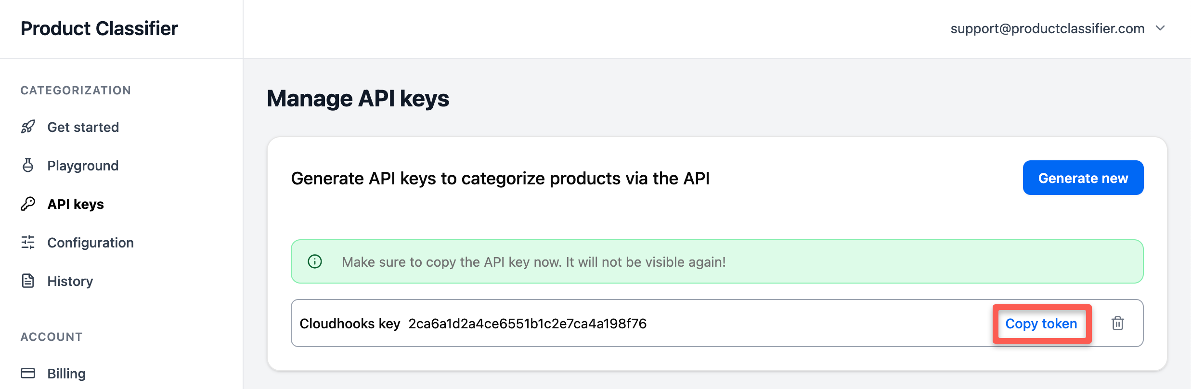This screenshot has height=389, width=1191.
Task: Click the credit card icon beside Billing
Action: tap(28, 373)
